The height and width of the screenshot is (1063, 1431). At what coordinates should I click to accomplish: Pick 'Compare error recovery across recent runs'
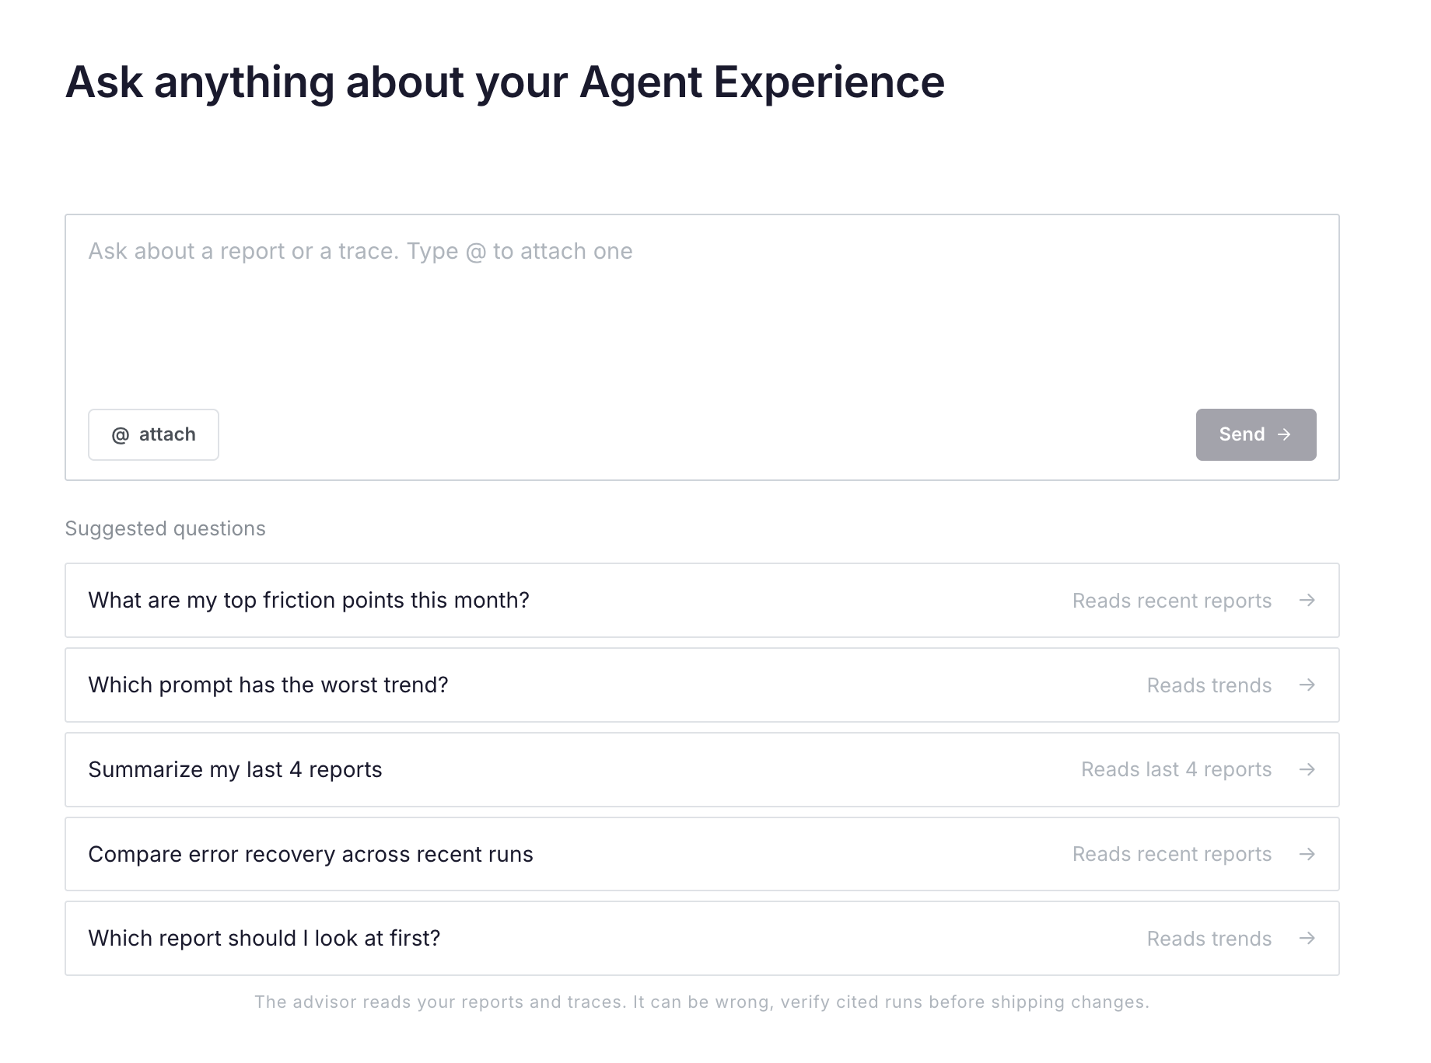point(702,854)
